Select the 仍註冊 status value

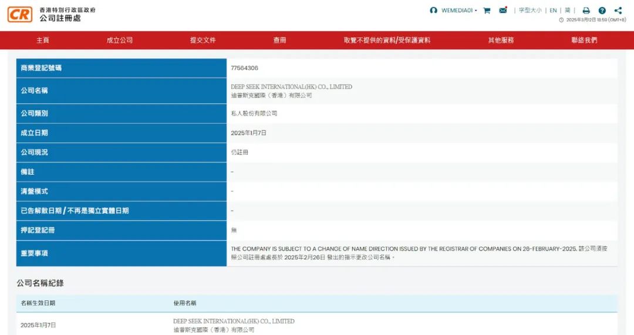pyautogui.click(x=240, y=152)
